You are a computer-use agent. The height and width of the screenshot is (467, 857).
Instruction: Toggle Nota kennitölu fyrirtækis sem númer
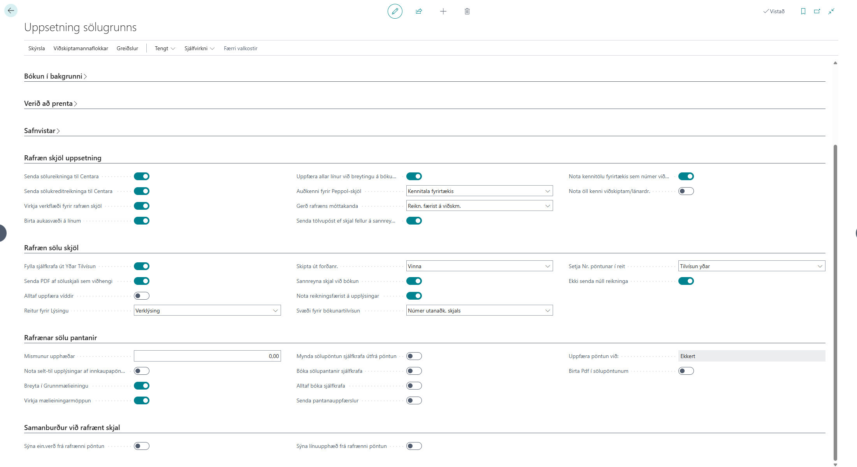[x=686, y=176]
